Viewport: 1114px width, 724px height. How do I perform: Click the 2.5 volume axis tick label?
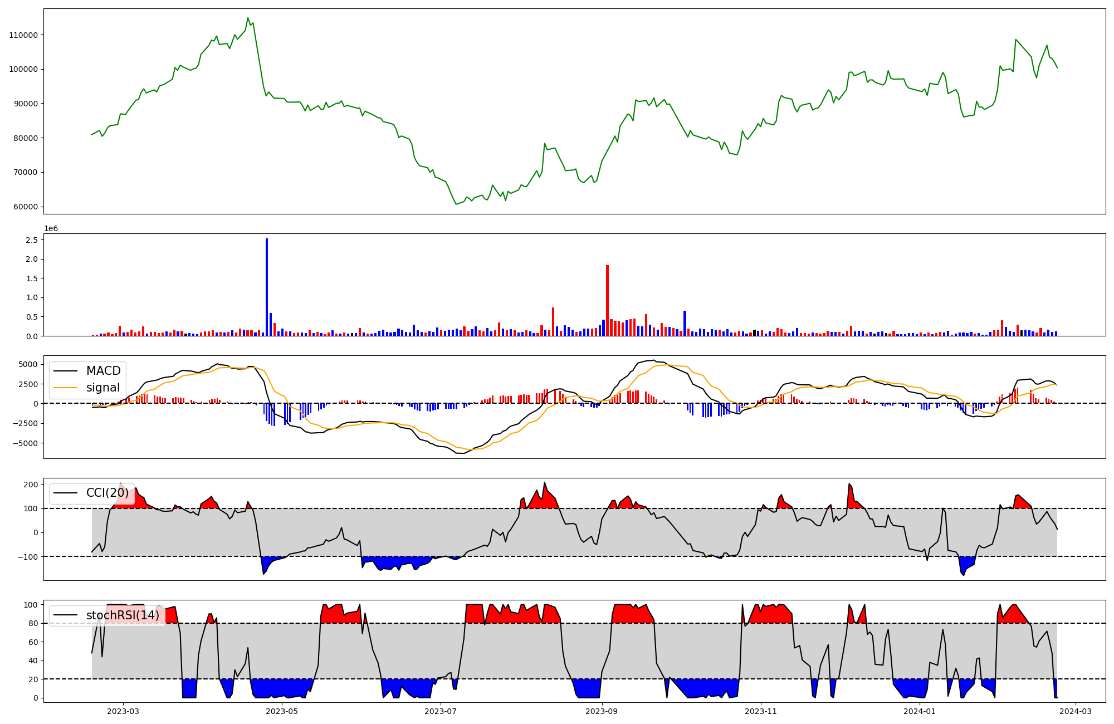[x=32, y=240]
